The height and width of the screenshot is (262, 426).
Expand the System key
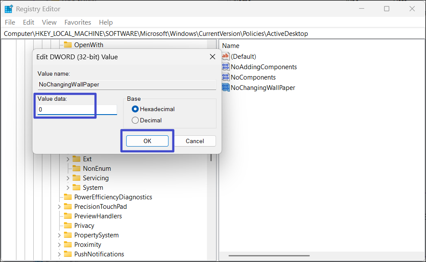[68, 188]
